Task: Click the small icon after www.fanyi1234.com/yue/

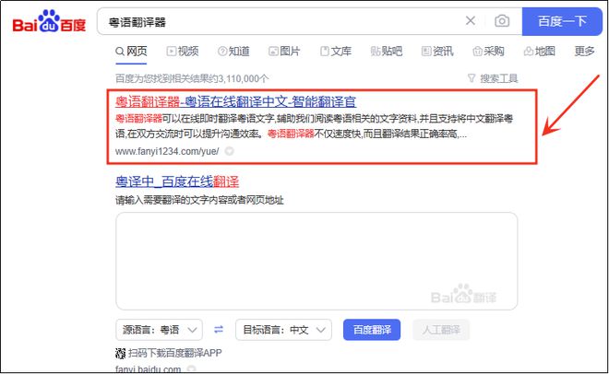Action: [x=229, y=151]
